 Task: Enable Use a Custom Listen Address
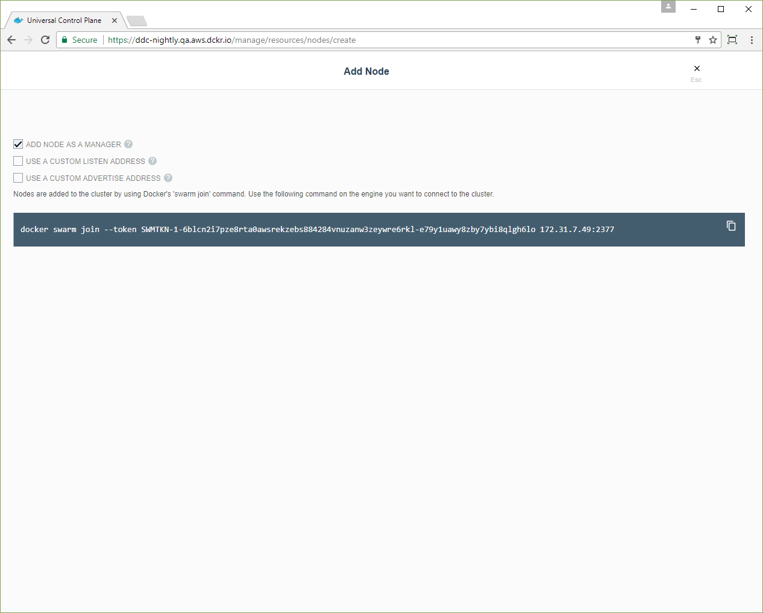point(18,161)
